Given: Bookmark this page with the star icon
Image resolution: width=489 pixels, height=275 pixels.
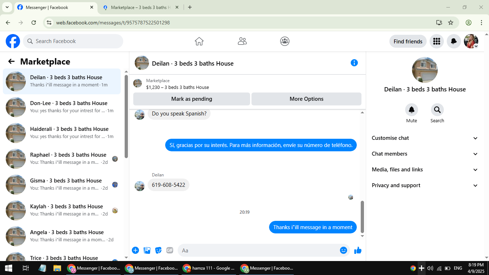Looking at the screenshot, I should coord(451,23).
